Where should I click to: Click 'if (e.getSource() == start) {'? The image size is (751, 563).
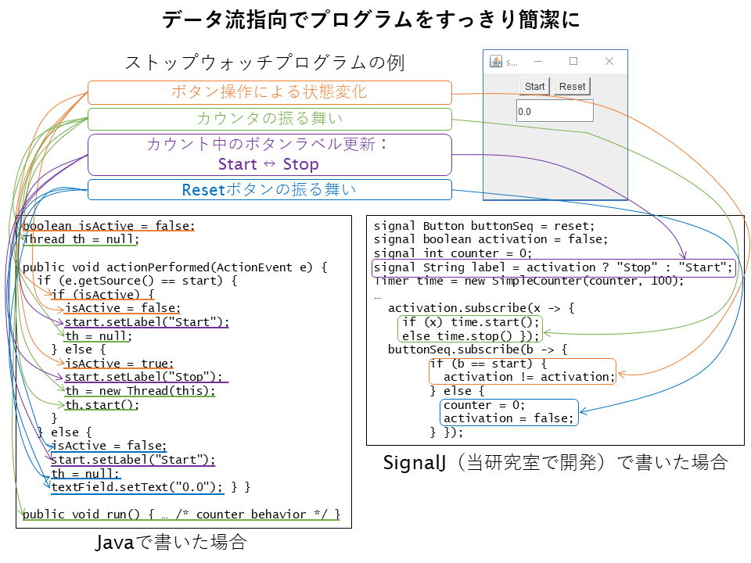click(x=137, y=281)
